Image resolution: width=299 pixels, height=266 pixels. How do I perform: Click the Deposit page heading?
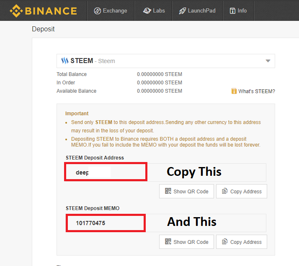pos(43,29)
